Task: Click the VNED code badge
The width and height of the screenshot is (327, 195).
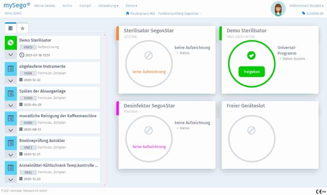Action: click(28, 47)
